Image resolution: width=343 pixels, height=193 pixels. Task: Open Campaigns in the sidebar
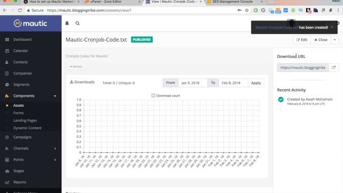pos(23,137)
